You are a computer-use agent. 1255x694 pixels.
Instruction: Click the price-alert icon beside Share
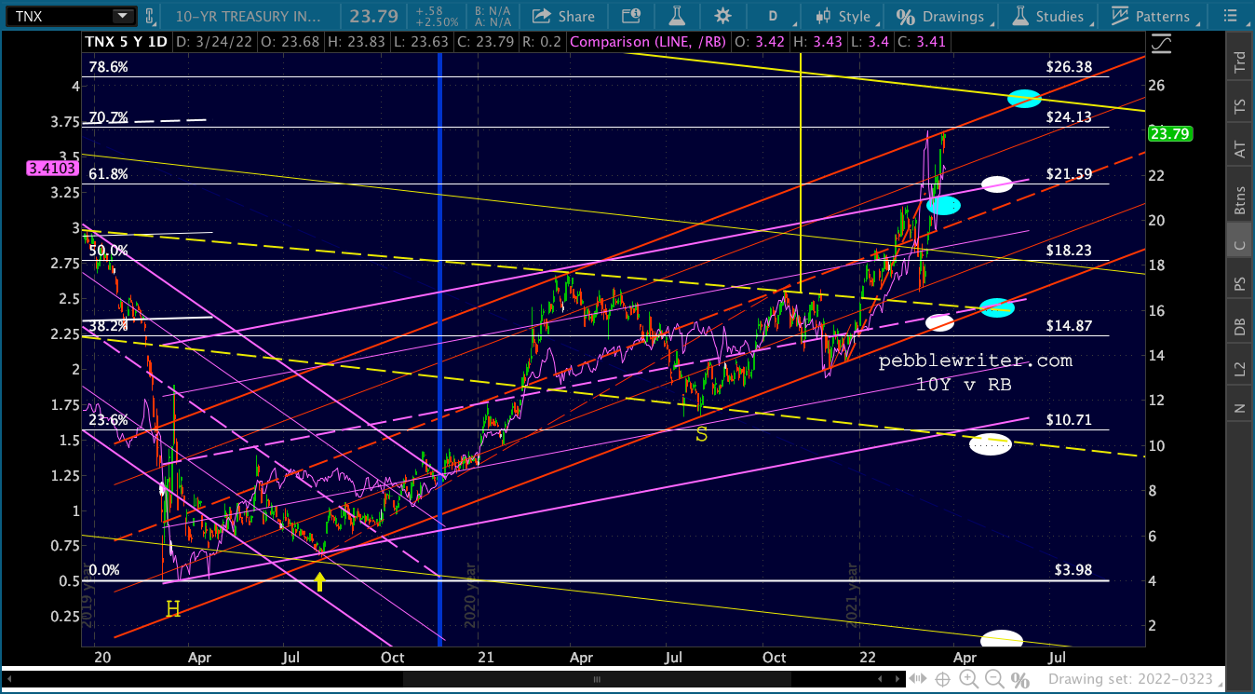coord(630,16)
